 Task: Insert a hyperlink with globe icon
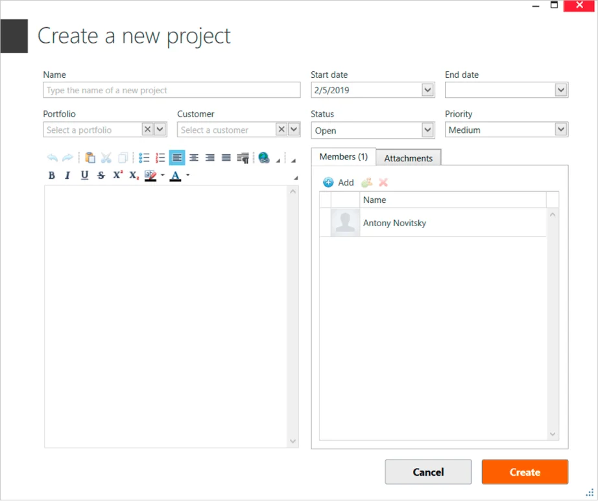tap(264, 157)
